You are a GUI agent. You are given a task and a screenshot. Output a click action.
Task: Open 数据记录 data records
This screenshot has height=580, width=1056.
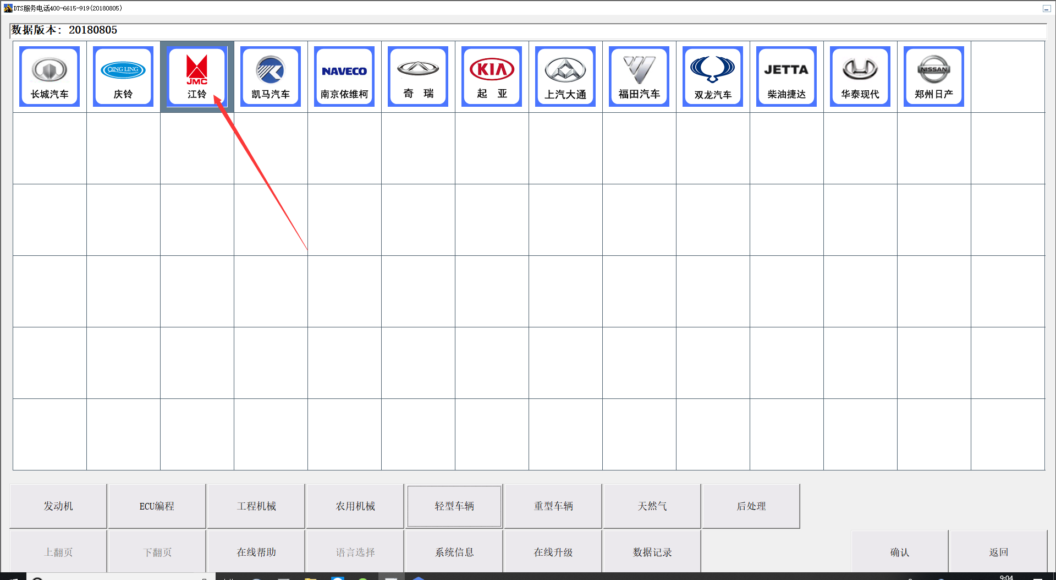(x=652, y=552)
